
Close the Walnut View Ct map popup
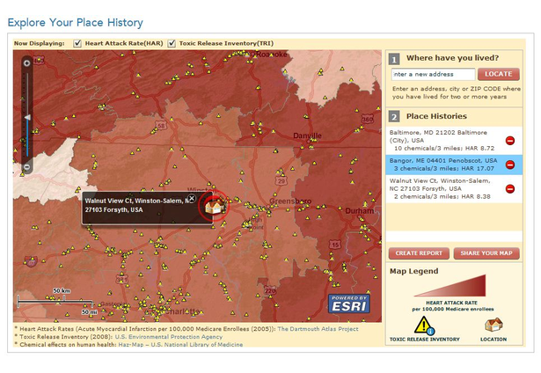pyautogui.click(x=192, y=199)
